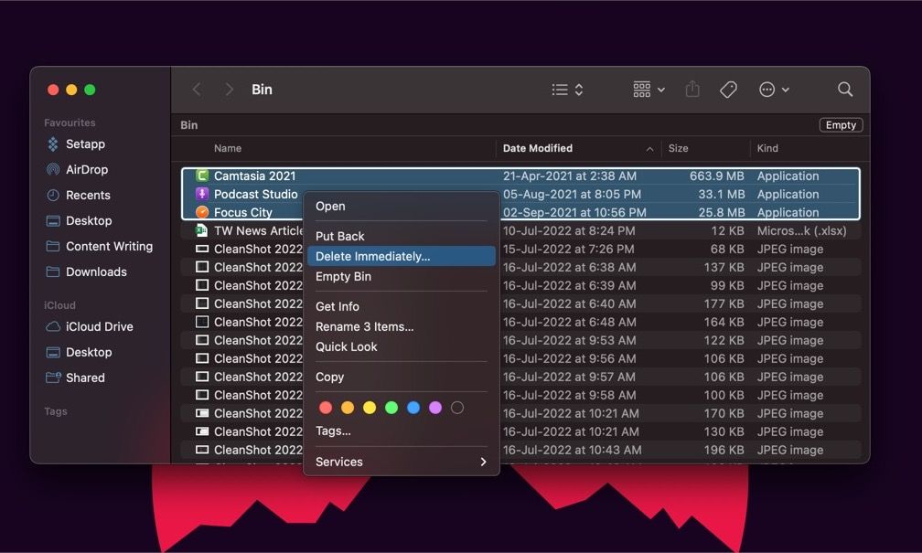
Task: Apply the red tag colour
Action: point(326,408)
